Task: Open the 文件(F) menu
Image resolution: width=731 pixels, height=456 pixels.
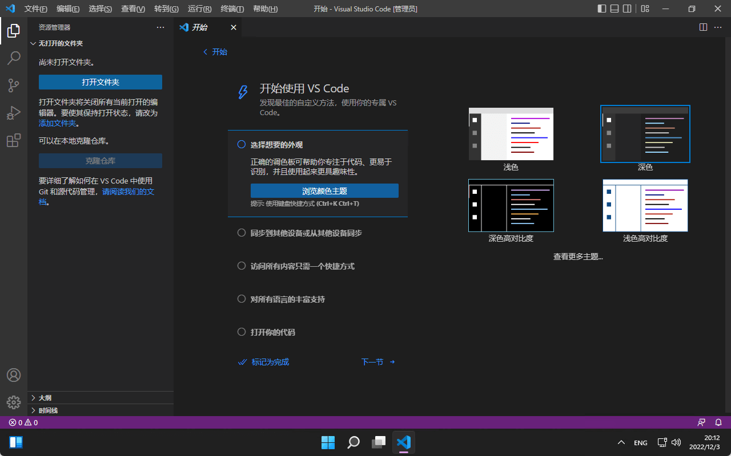Action: (x=36, y=9)
